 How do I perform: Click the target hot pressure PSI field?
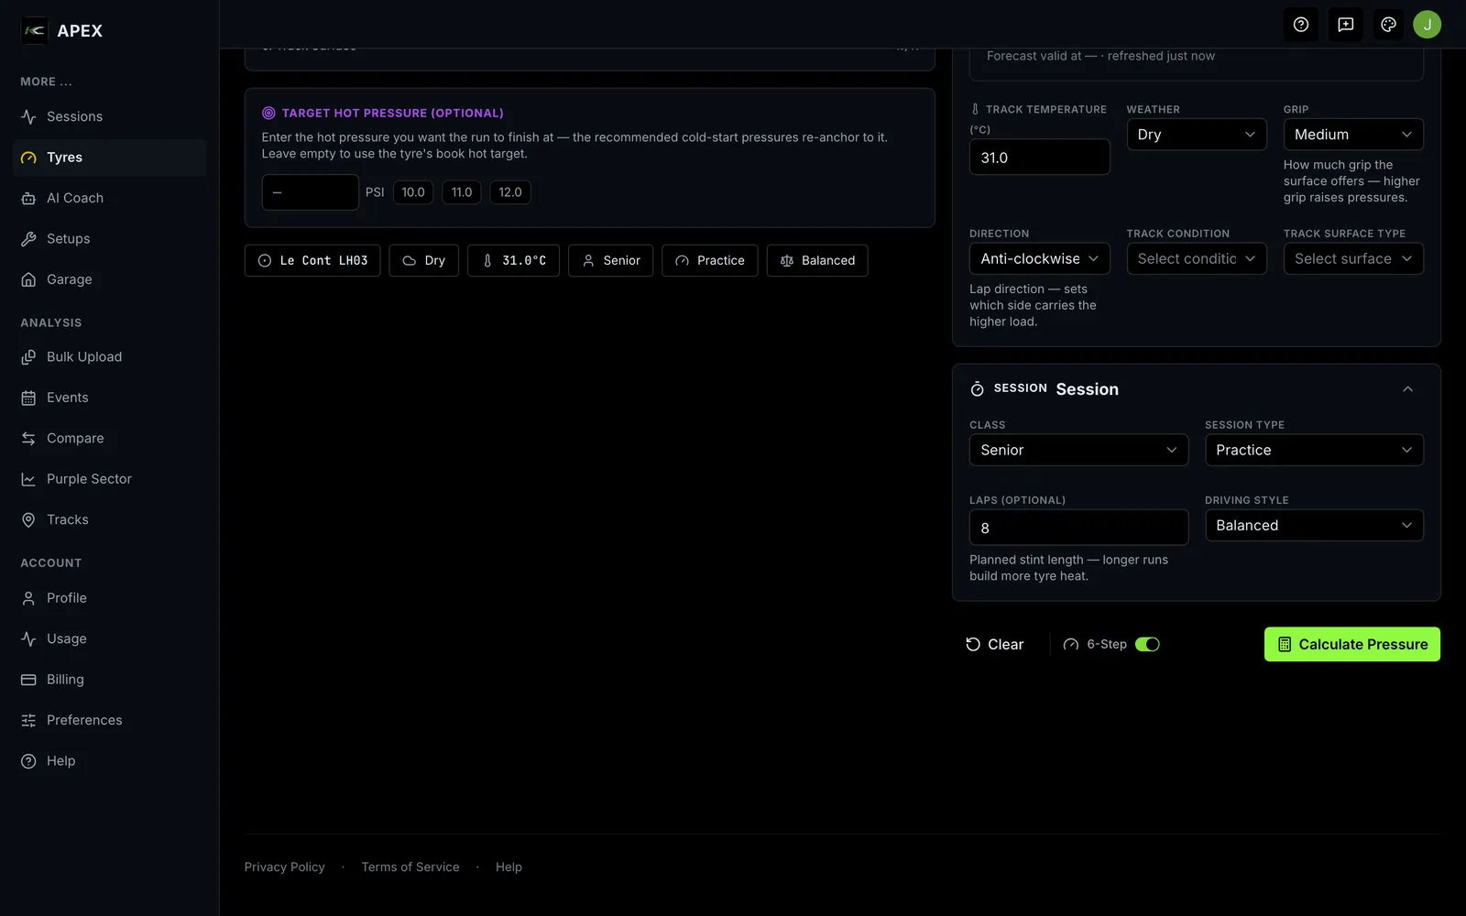point(310,192)
